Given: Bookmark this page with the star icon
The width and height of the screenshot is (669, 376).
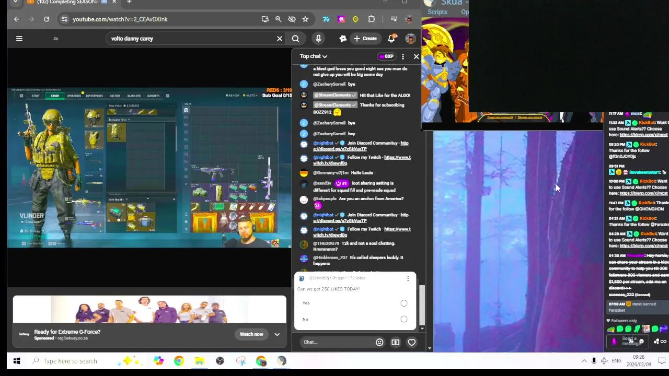Looking at the screenshot, I should coord(305,19).
